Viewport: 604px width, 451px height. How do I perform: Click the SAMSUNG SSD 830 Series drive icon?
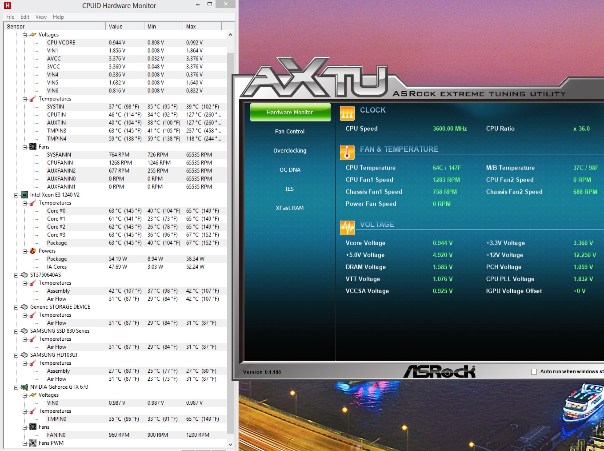24,331
